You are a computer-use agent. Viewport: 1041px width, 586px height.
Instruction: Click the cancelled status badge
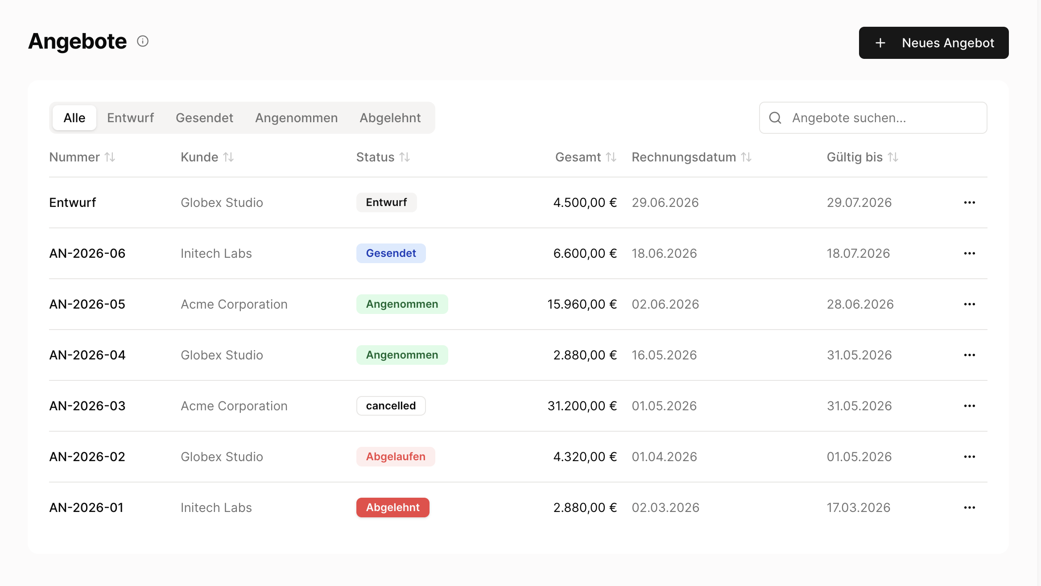pos(391,406)
